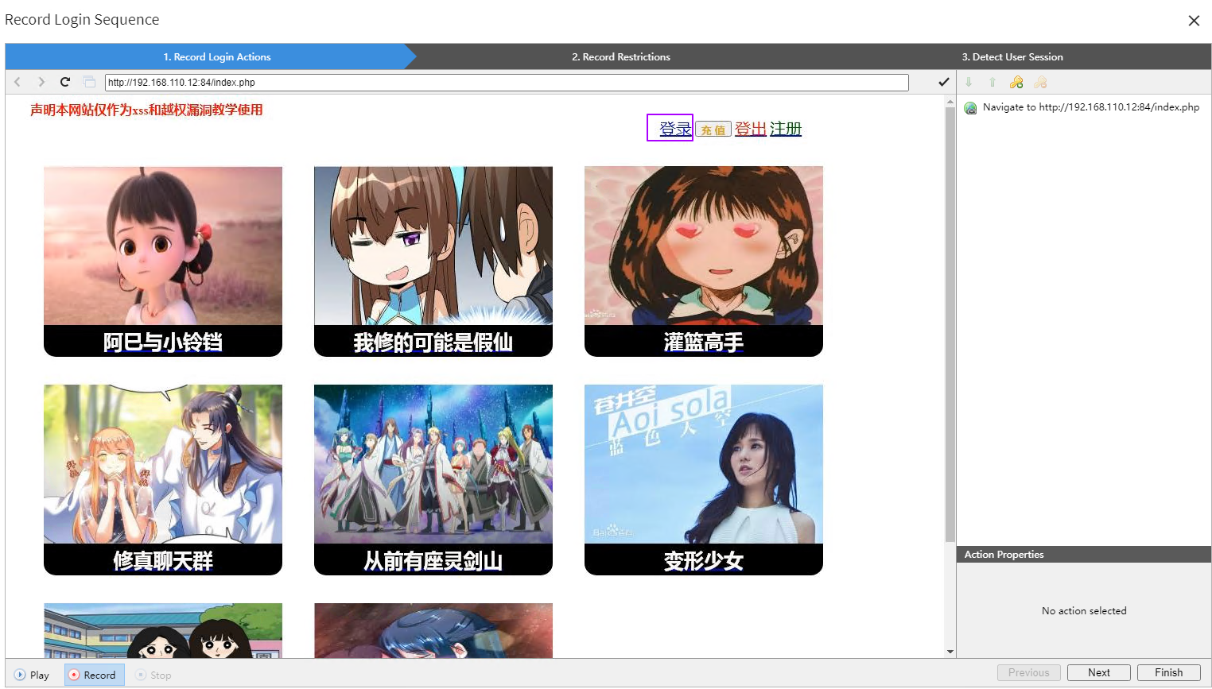Viewport: 1212px width, 689px height.
Task: Open the 灌篮高手 thumbnail
Action: click(x=704, y=246)
